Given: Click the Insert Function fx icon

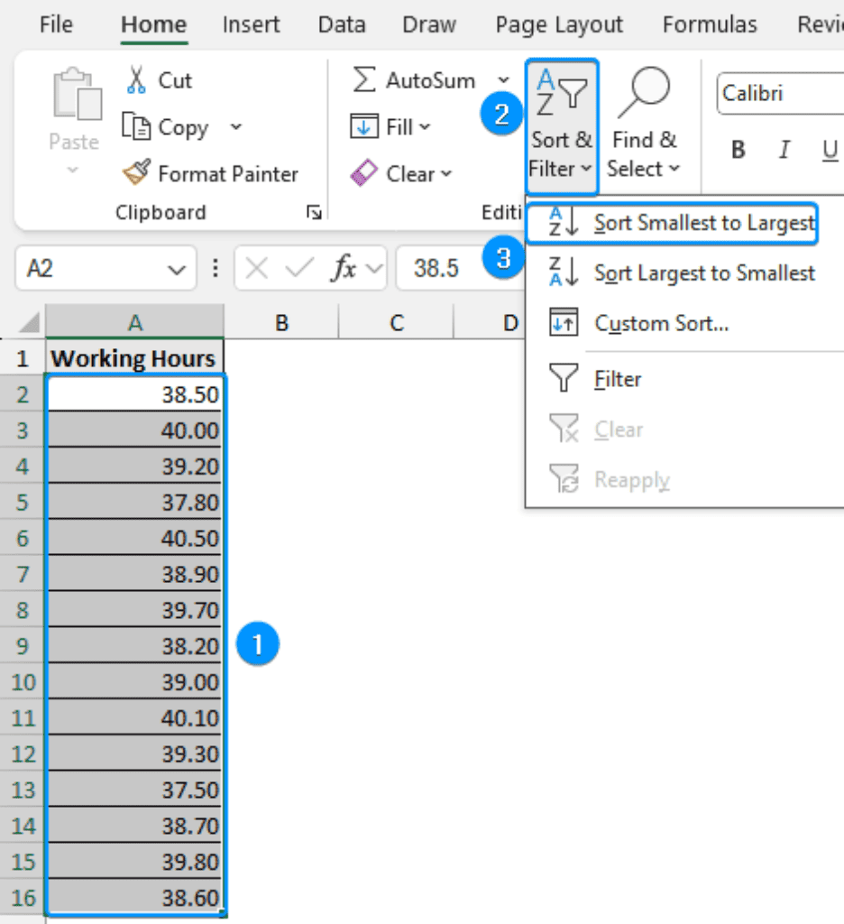Looking at the screenshot, I should pyautogui.click(x=344, y=269).
